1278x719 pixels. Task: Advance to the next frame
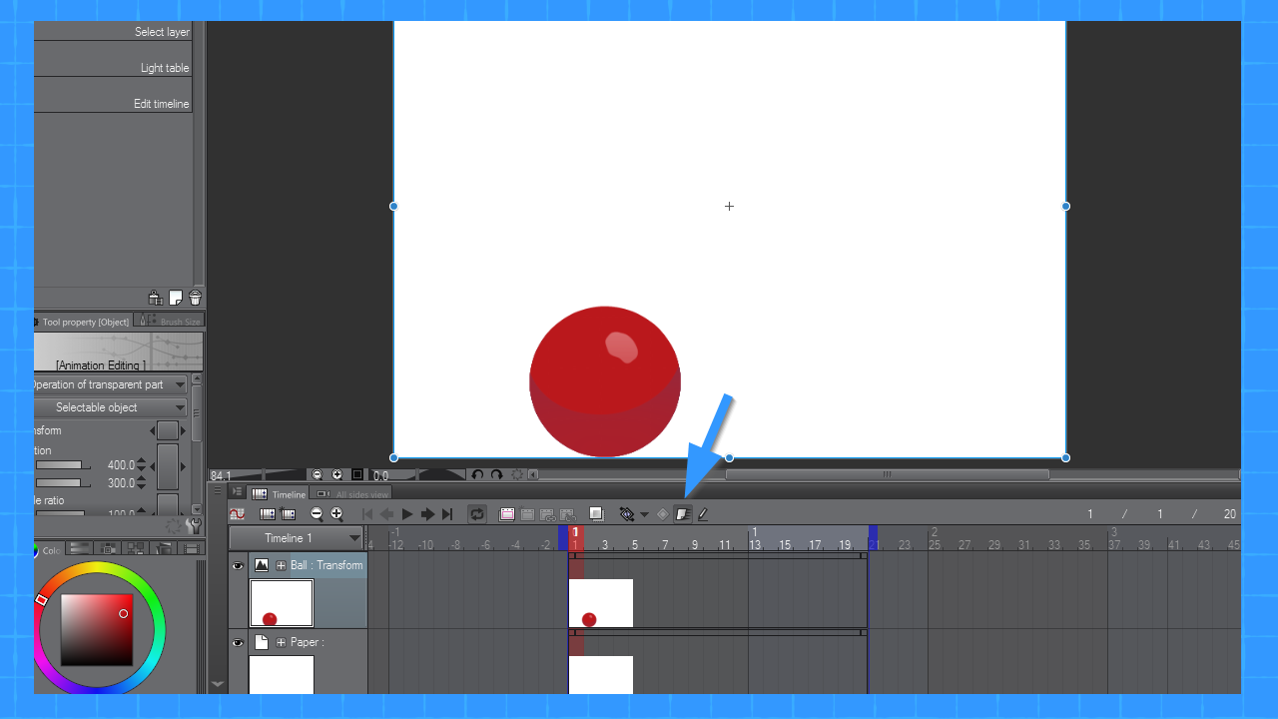coord(427,514)
